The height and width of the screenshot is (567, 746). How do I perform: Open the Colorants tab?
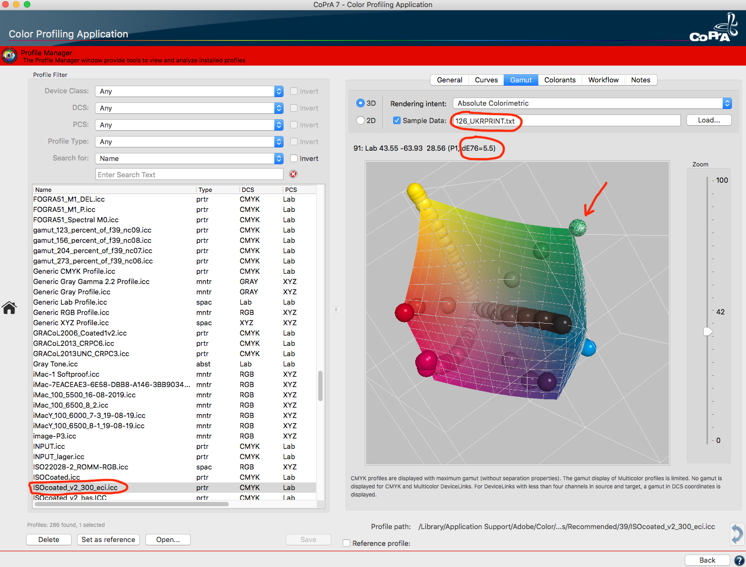tap(560, 80)
